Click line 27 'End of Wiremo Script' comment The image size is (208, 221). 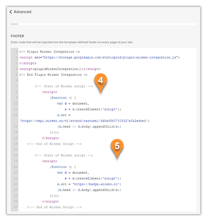tap(54, 208)
